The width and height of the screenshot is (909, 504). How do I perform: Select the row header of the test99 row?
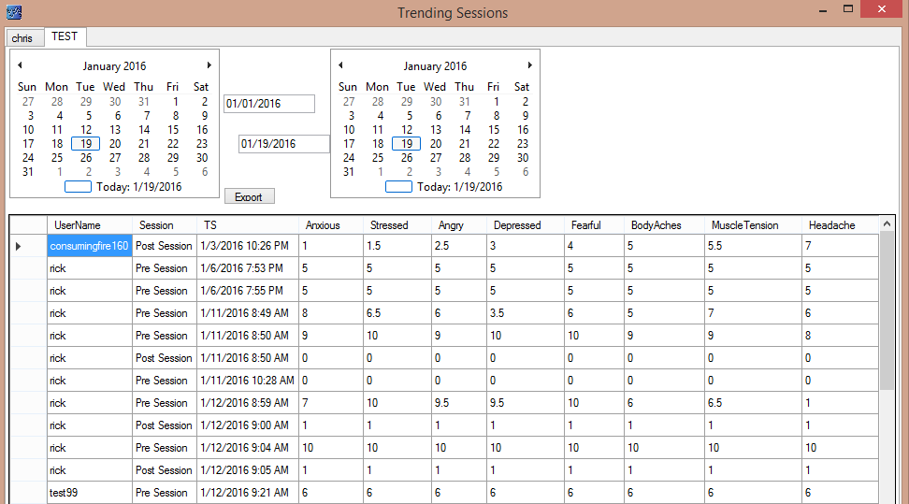28,493
